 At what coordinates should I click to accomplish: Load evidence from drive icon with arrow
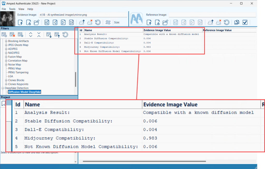pos(82,22)
